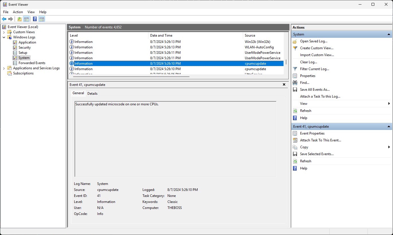Collapse the Windows Logs tree node
Image resolution: width=393 pixels, height=235 pixels.
(x=4, y=37)
